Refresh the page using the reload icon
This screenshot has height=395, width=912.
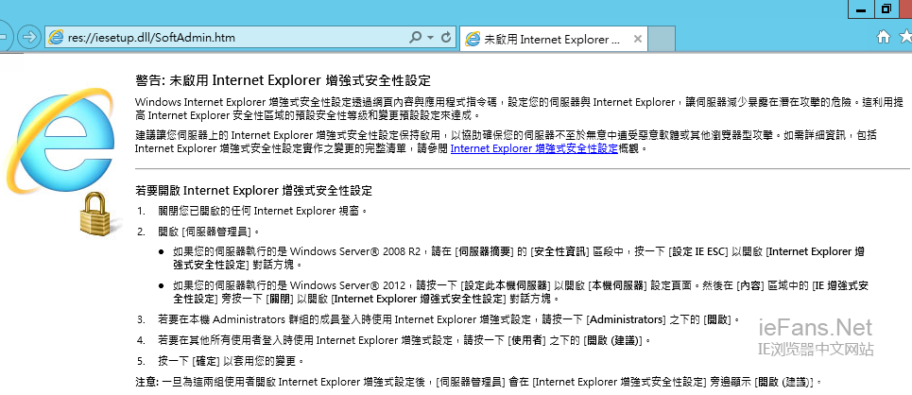(445, 37)
